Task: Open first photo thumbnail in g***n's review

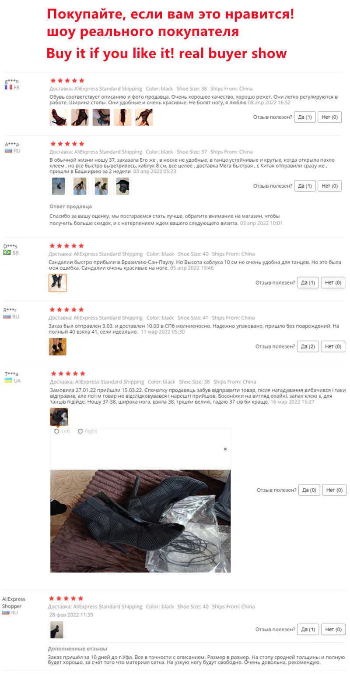Action: (58, 117)
